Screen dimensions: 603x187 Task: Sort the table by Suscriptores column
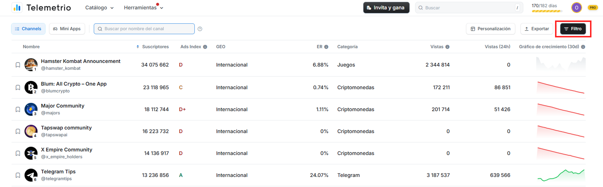pos(153,47)
